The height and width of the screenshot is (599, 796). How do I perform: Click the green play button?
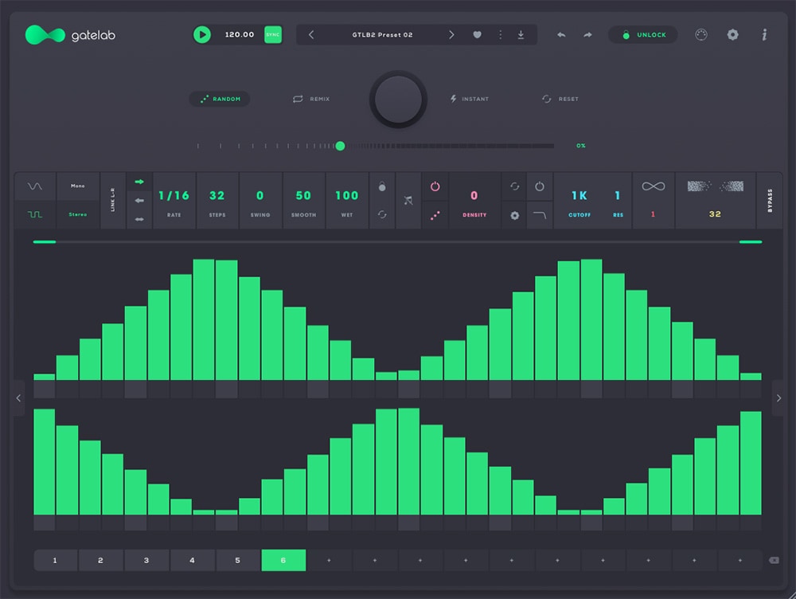tap(202, 35)
